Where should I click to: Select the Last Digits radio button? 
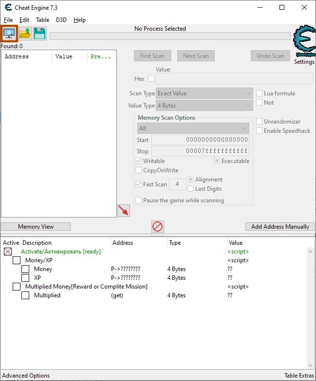190,189
